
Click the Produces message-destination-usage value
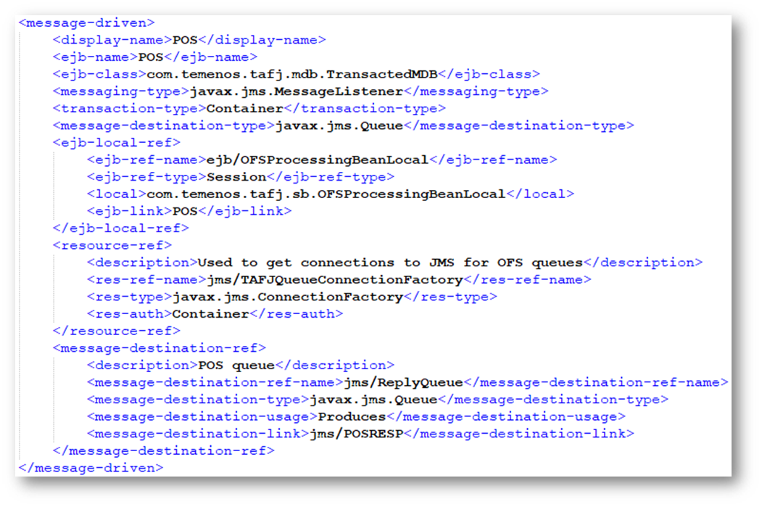click(352, 417)
